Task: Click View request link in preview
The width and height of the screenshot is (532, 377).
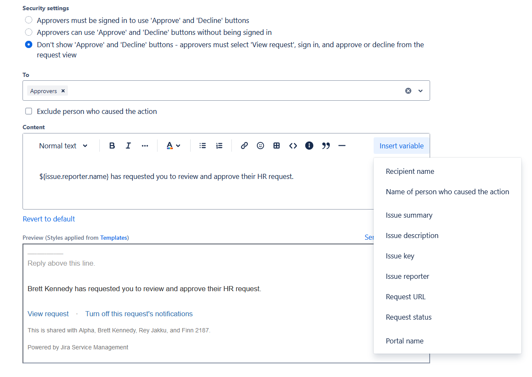Action: point(48,314)
